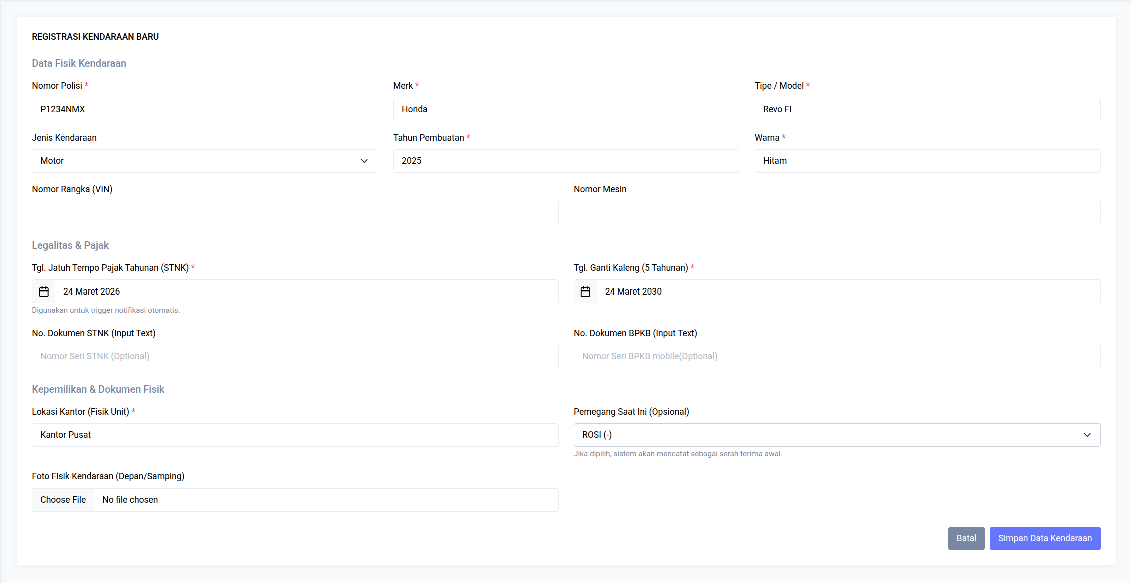The height and width of the screenshot is (583, 1131).
Task: Click the ROSI dropdown chevron arrow
Action: [x=1087, y=435]
